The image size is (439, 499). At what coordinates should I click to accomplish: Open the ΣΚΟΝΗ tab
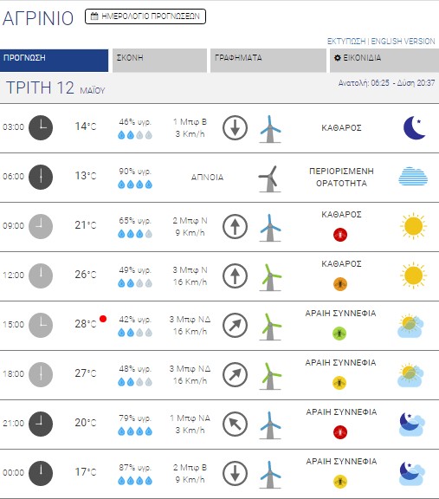159,61
